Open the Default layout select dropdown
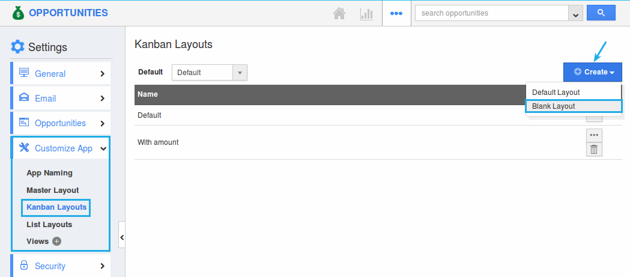630x277 pixels. coord(210,73)
